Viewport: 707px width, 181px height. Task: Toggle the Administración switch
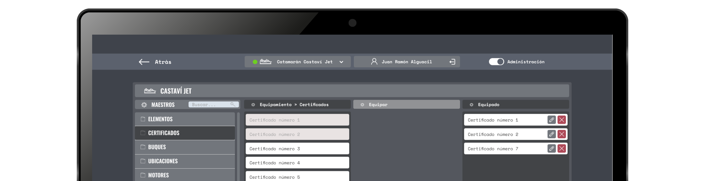click(496, 62)
